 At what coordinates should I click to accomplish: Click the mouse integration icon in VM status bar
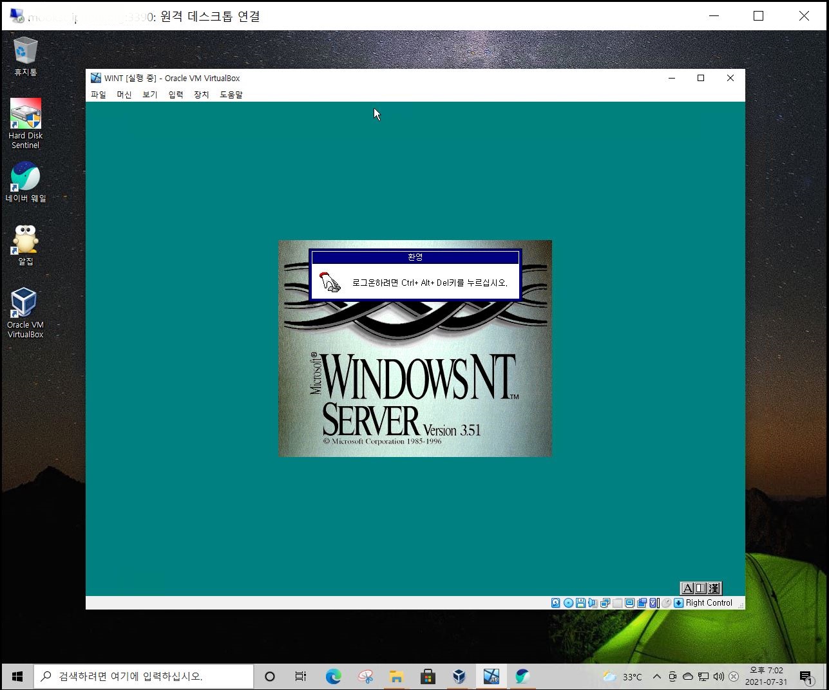click(x=666, y=603)
